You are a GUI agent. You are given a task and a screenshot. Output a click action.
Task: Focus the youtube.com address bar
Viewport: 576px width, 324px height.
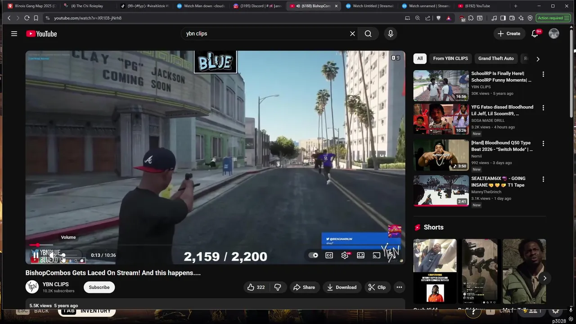point(225,18)
